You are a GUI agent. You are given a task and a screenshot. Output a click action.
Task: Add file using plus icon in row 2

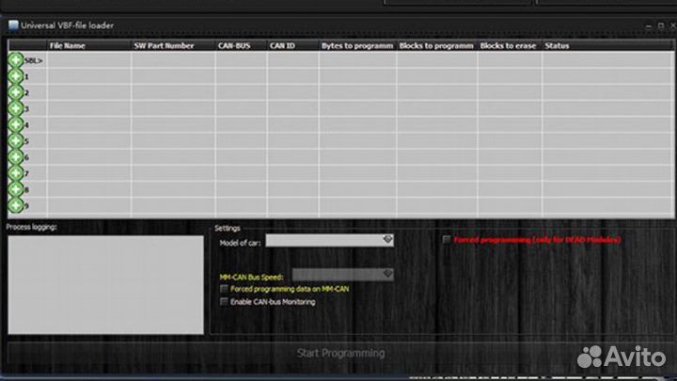16,92
